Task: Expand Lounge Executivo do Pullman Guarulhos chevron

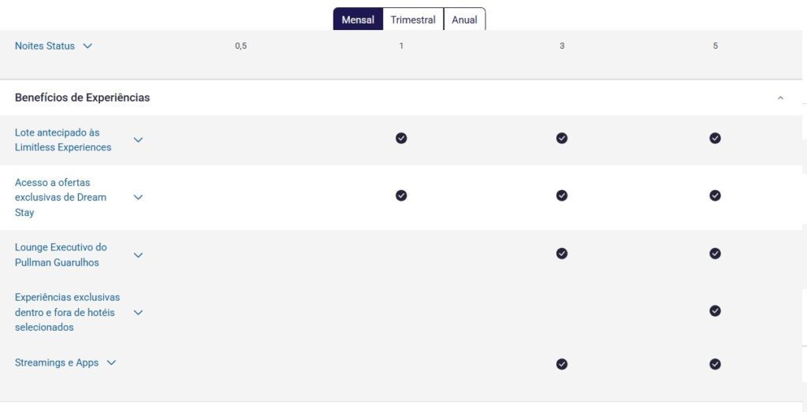Action: pos(138,255)
